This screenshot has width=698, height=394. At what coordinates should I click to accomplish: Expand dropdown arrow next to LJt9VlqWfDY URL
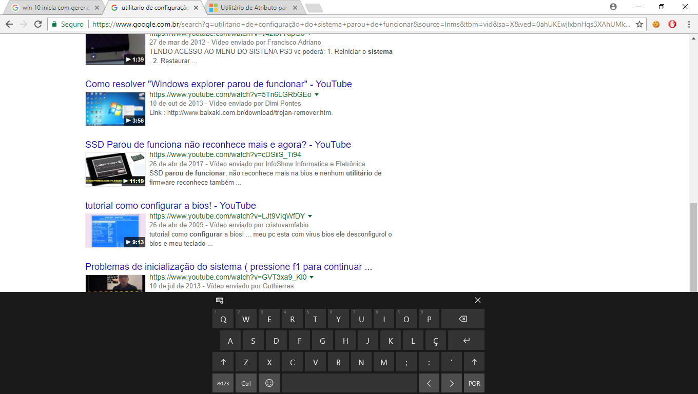pyautogui.click(x=310, y=216)
